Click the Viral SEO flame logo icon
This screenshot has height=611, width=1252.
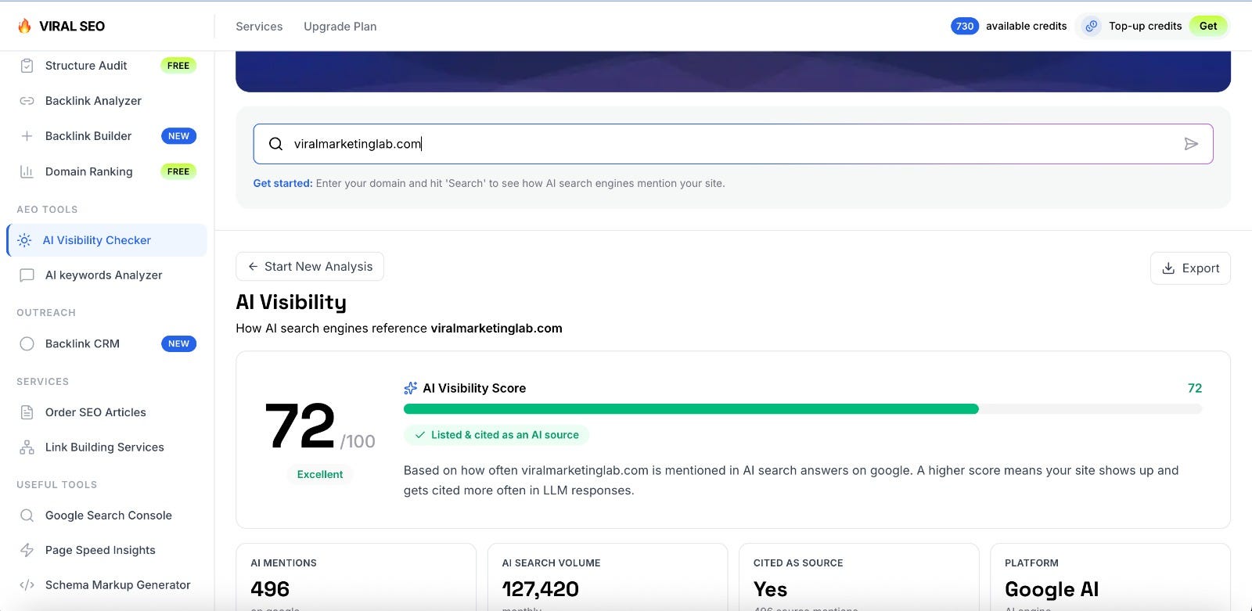(25, 26)
